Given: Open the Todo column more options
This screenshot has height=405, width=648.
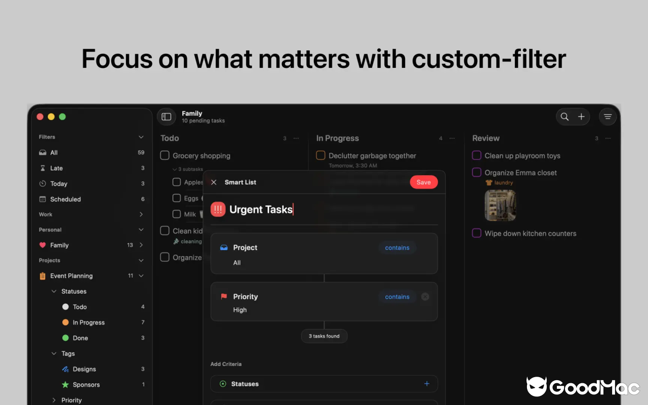Looking at the screenshot, I should tap(296, 138).
